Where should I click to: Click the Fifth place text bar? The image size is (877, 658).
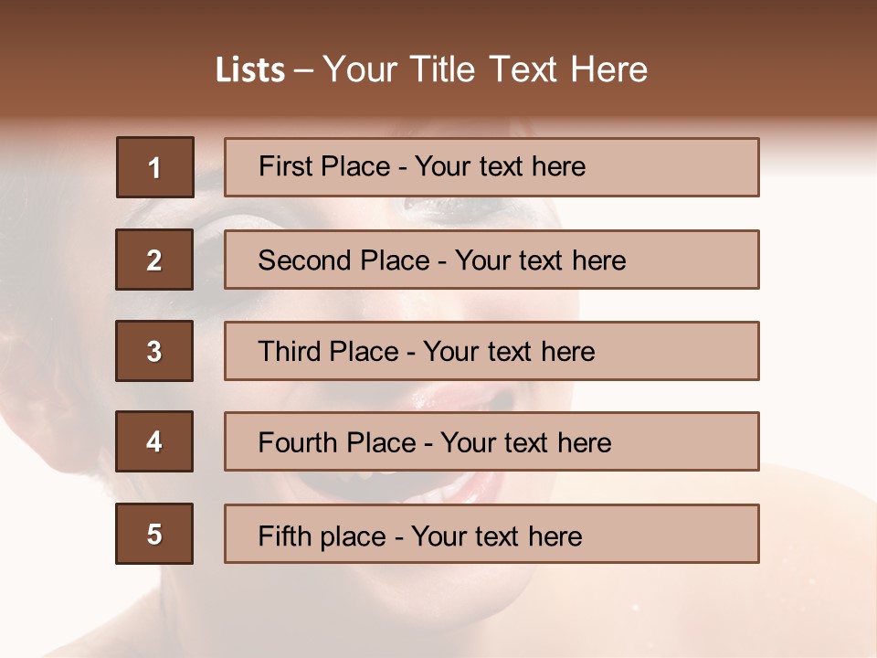(491, 534)
